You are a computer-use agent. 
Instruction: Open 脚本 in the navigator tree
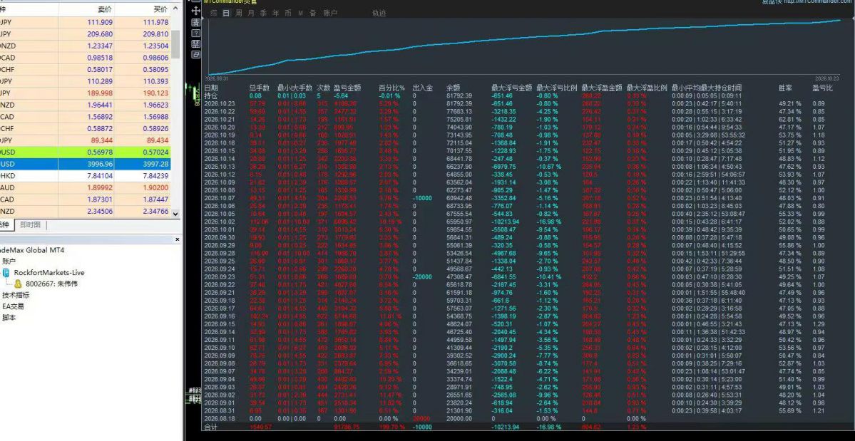pyautogui.click(x=9, y=318)
